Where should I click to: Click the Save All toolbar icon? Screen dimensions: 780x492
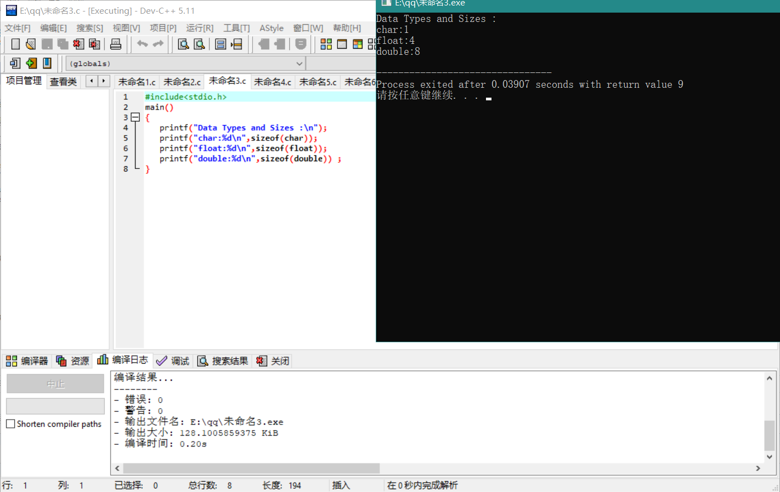(63, 44)
